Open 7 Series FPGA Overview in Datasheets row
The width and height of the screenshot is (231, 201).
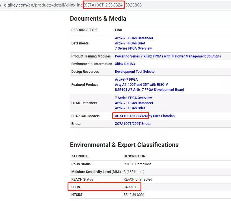133,48
